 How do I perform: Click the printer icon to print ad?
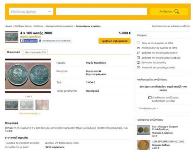[x=138, y=62]
